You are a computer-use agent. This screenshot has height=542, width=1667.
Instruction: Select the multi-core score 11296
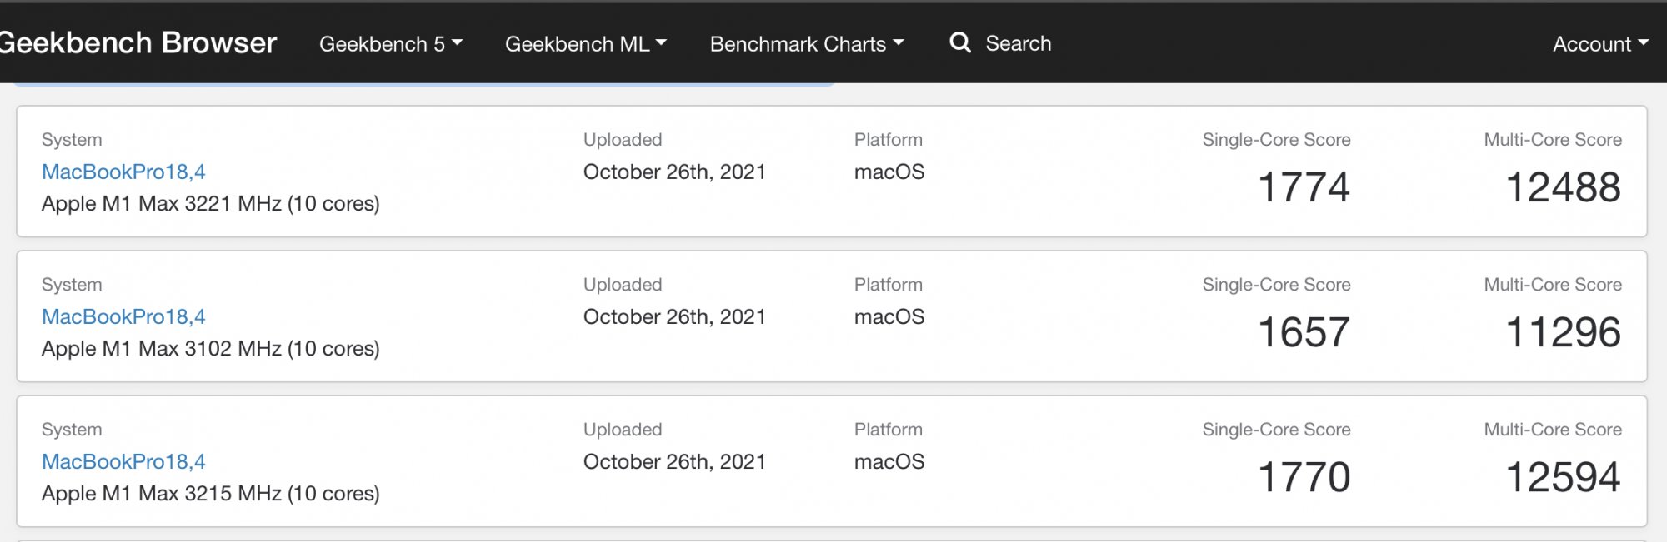(x=1563, y=332)
